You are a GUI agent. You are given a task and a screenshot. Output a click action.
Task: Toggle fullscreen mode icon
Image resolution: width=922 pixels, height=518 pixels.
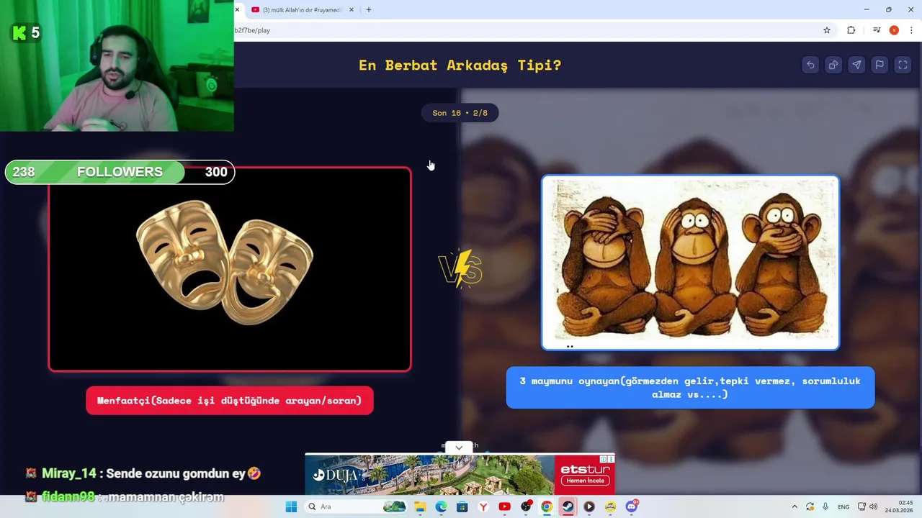[903, 65]
